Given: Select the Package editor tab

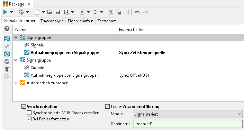Looking at the screenshot, I should point(17,4).
